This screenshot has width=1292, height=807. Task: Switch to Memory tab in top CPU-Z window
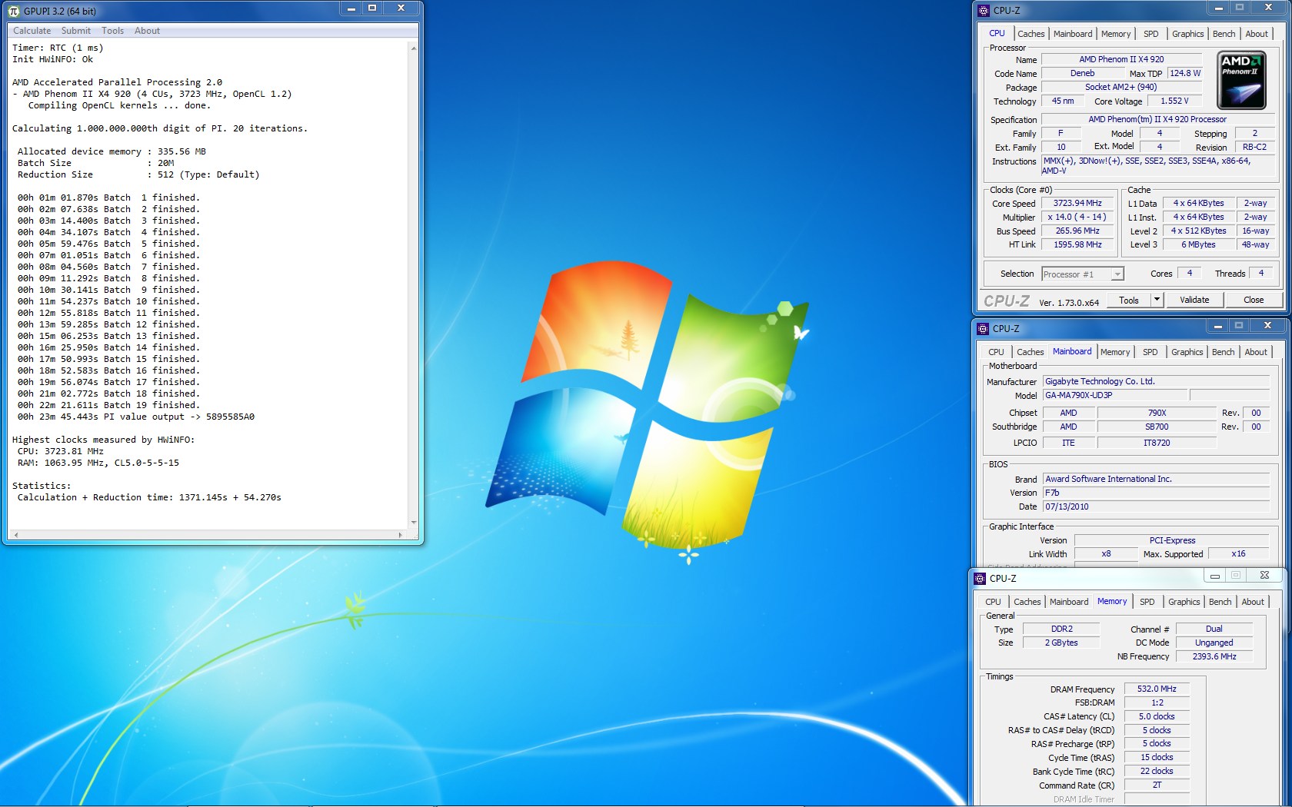1116,34
